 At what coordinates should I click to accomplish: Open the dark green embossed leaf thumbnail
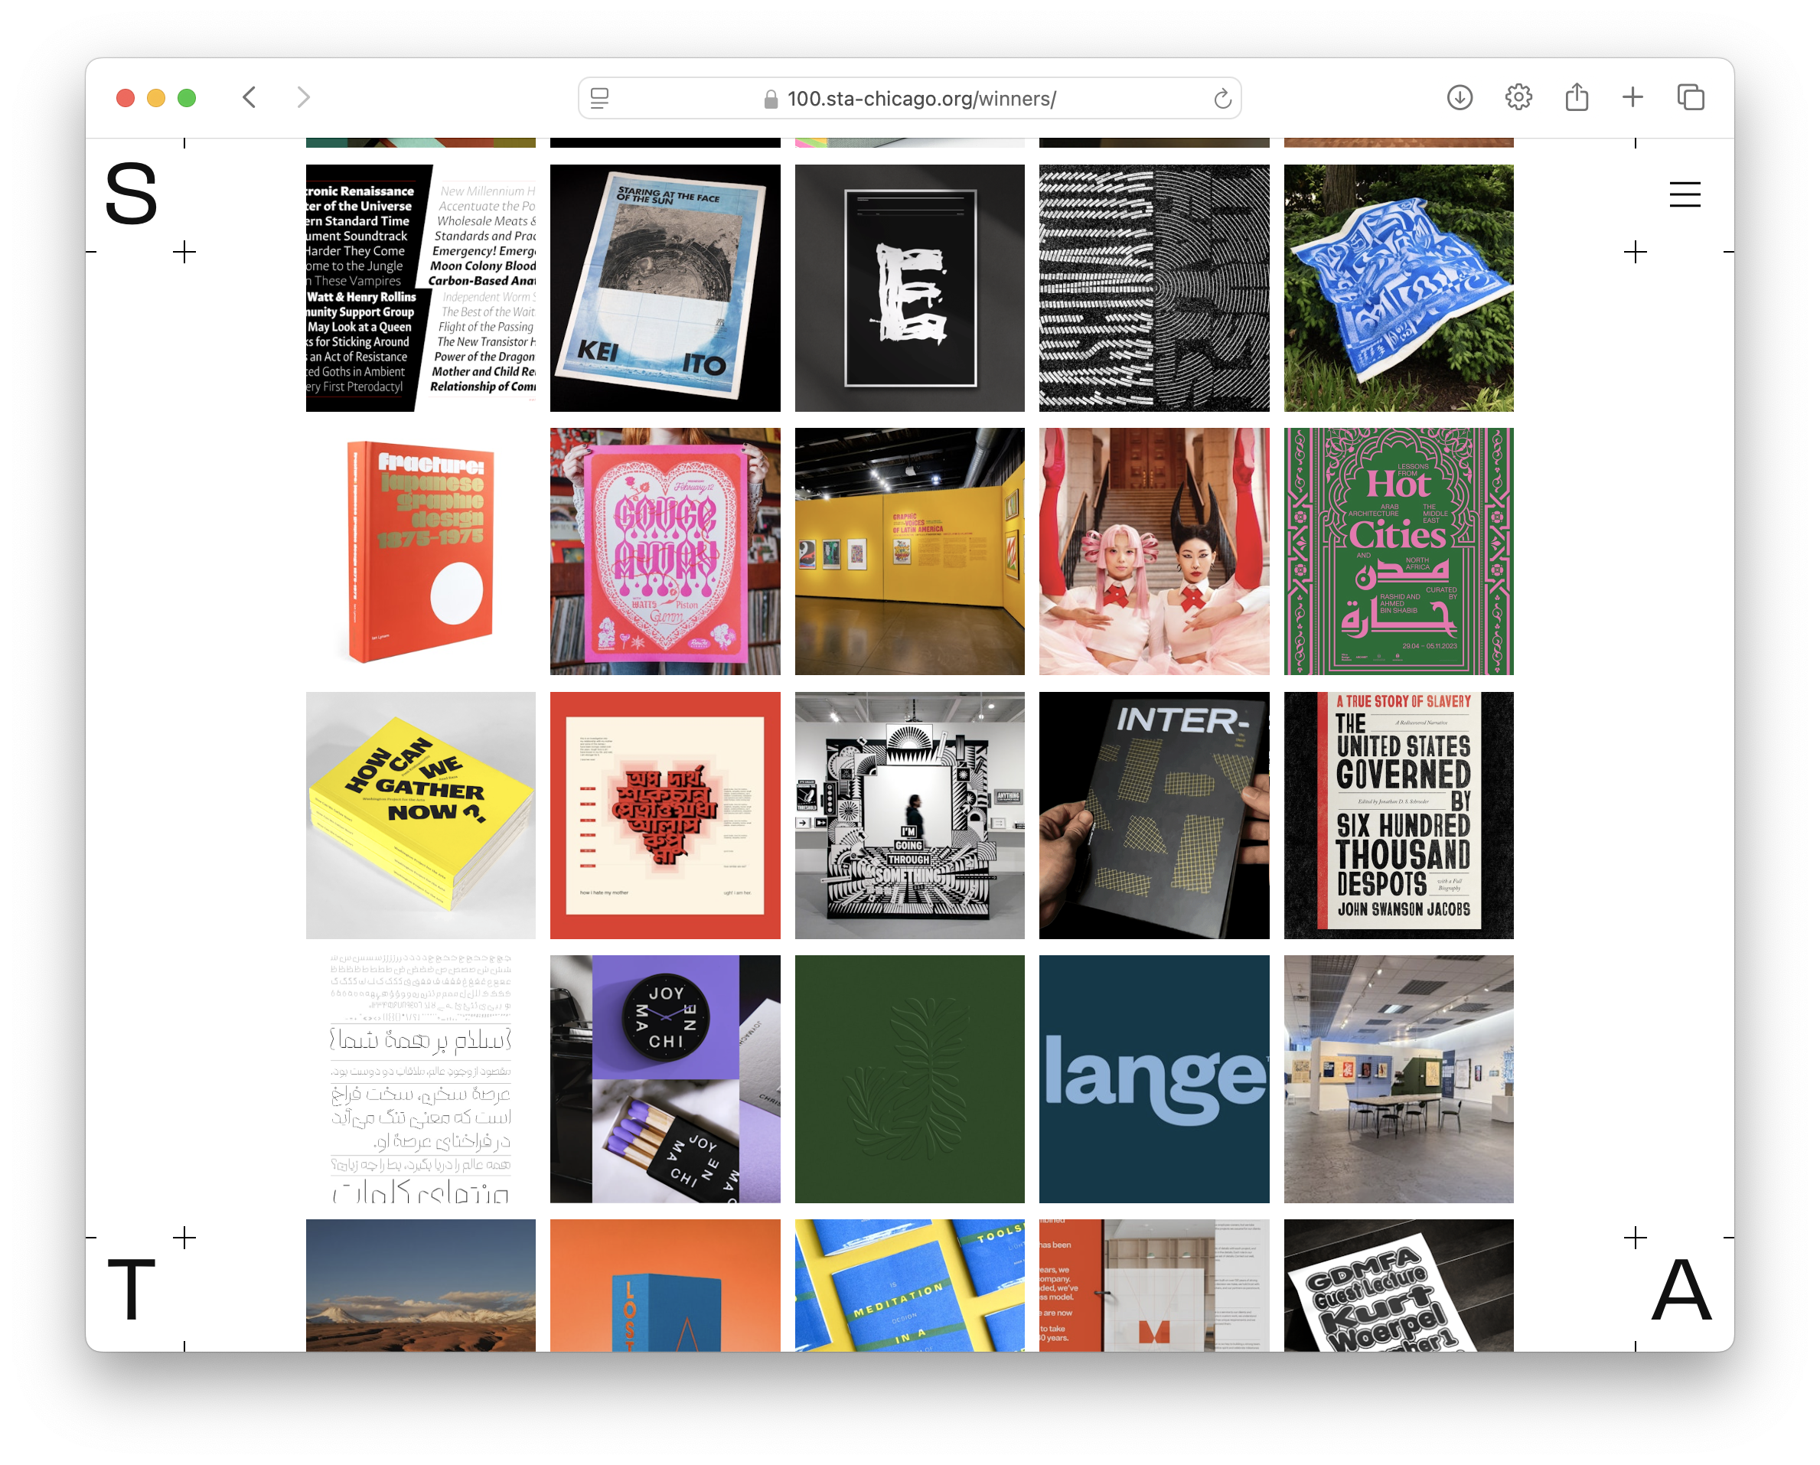(x=909, y=1079)
